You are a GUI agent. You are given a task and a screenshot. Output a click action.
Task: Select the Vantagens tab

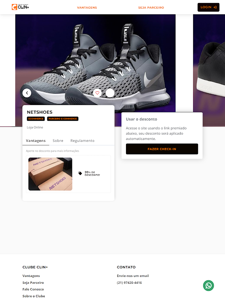(36, 141)
